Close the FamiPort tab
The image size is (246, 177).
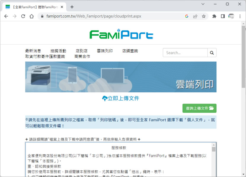[x=62, y=7]
